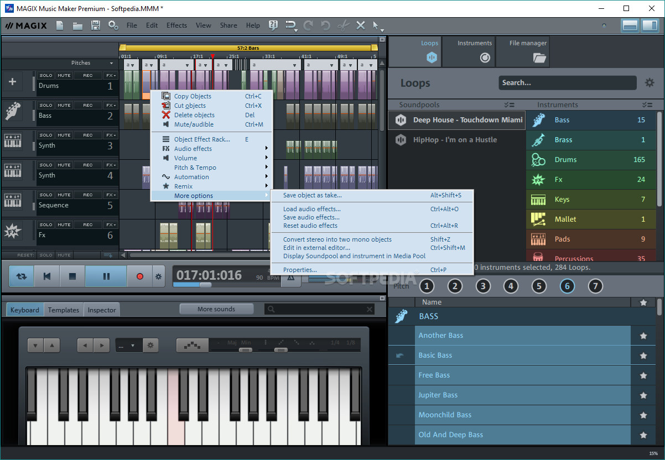Click the undo arrow in the top toolbar

326,25
